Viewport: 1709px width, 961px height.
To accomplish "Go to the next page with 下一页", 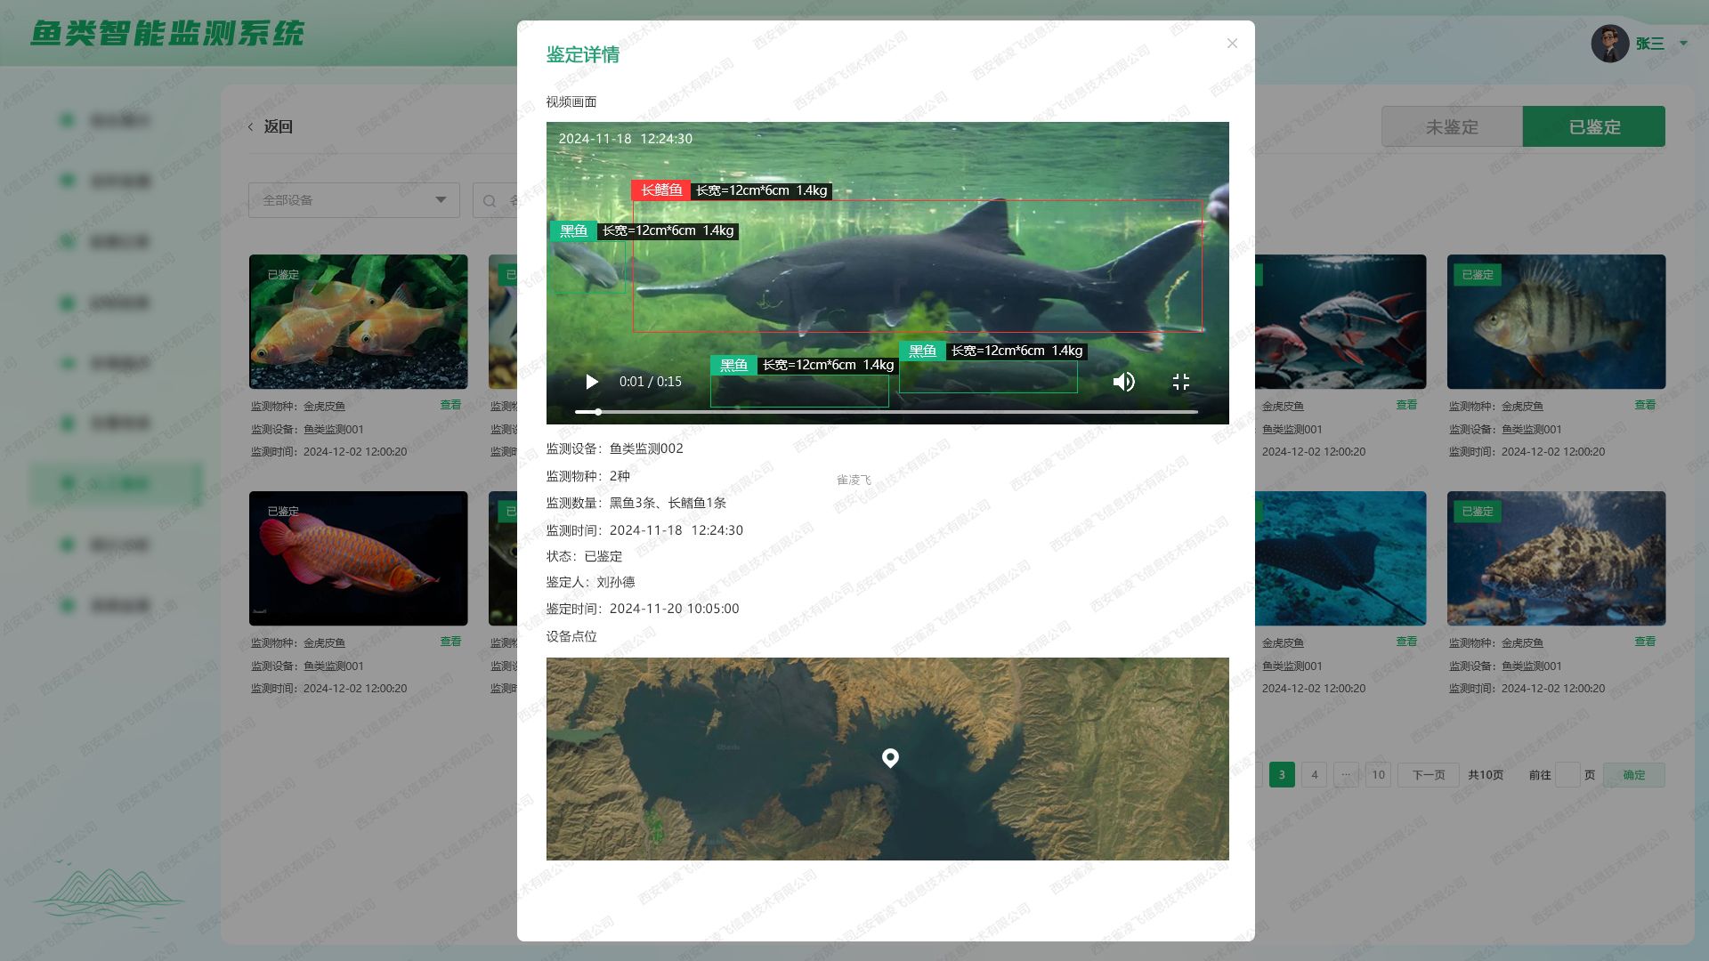I will (x=1427, y=774).
